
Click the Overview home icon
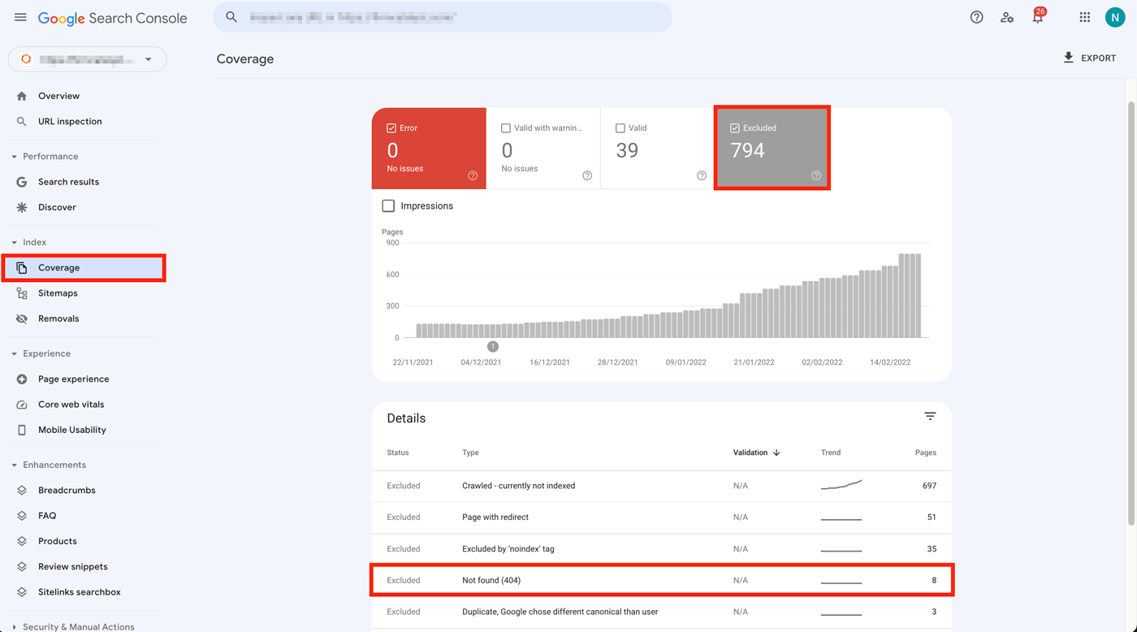coord(22,96)
